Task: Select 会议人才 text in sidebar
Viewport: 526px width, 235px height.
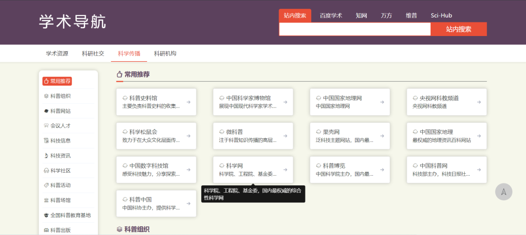Action: 61,126
